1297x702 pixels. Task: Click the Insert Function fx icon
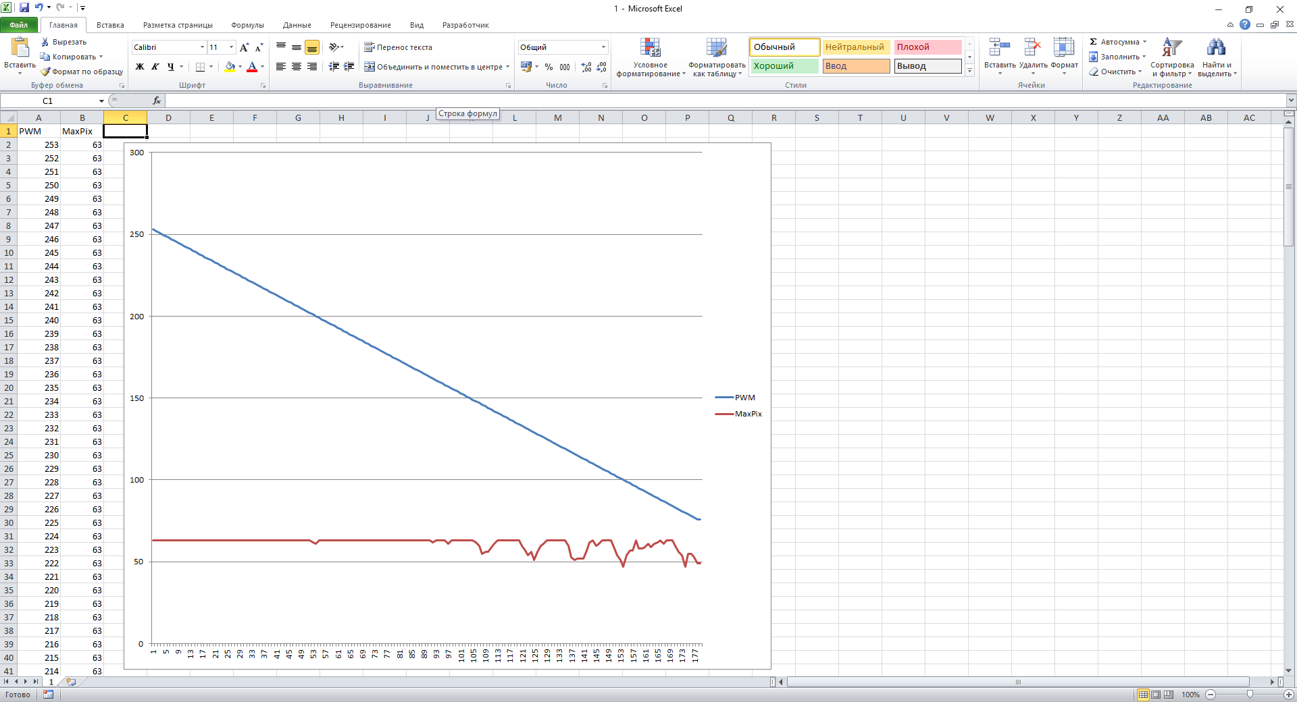[x=157, y=101]
